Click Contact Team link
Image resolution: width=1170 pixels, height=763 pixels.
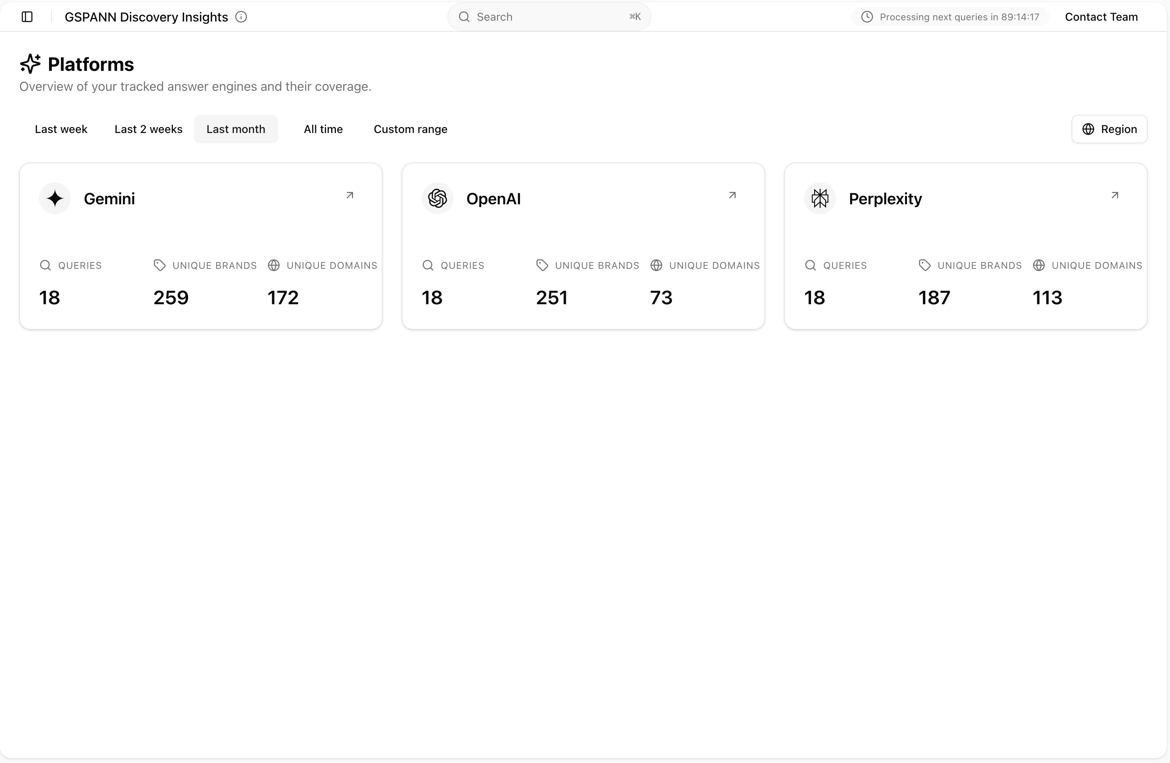pos(1101,17)
